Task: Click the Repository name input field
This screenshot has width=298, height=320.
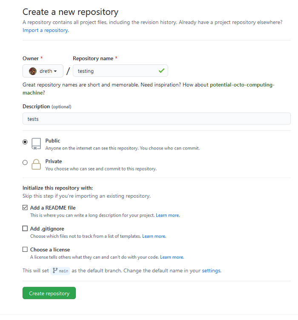Action: coord(115,71)
